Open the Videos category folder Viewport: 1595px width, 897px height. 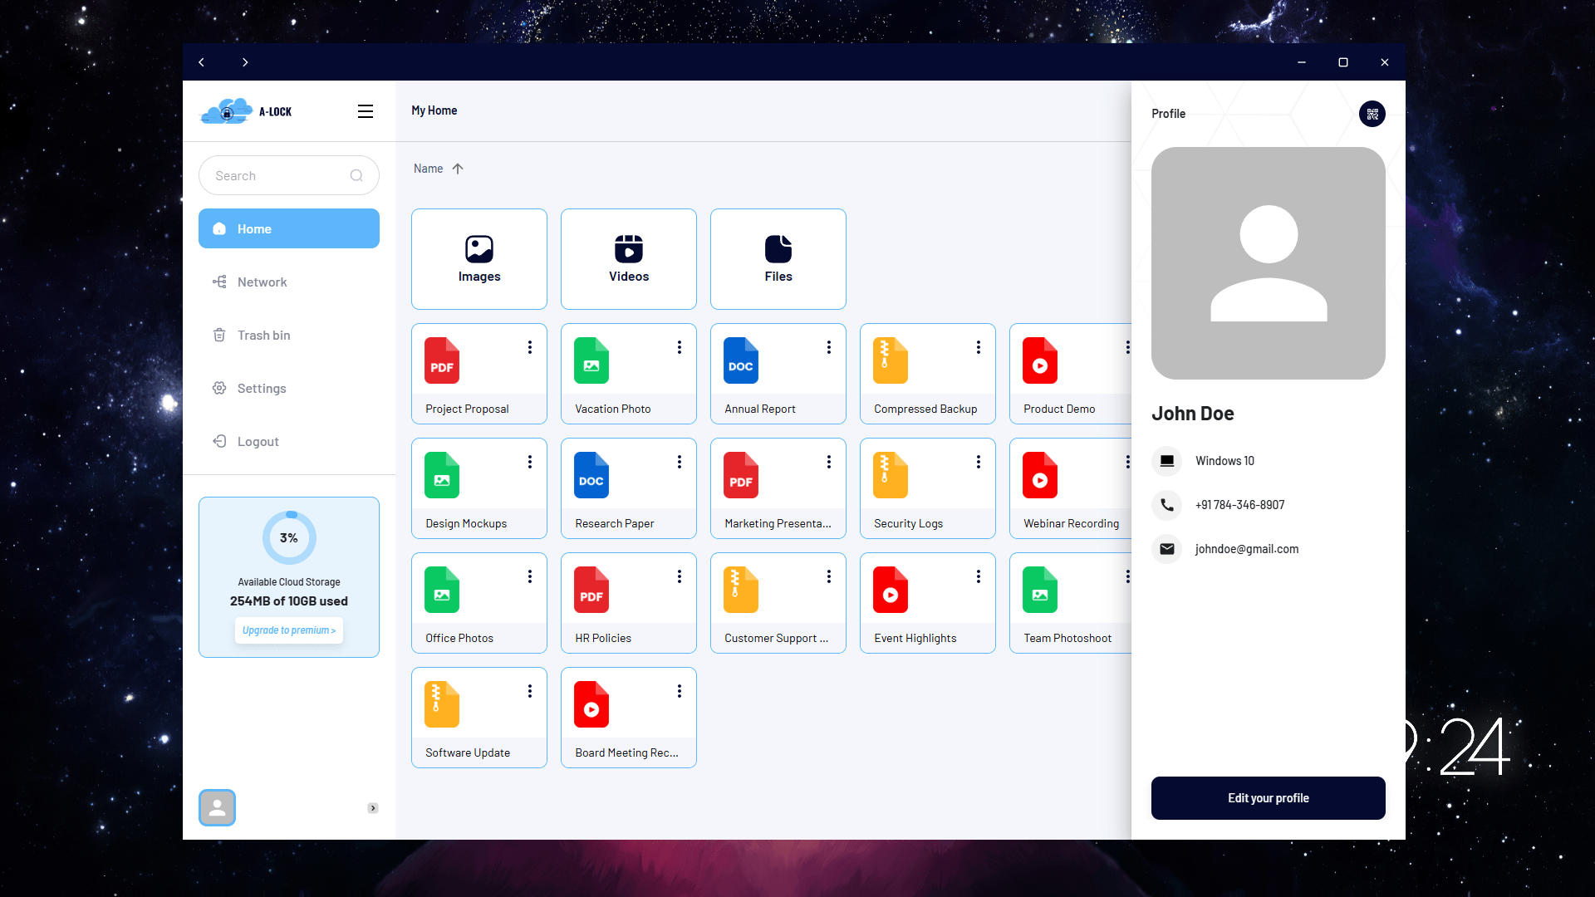coord(629,259)
